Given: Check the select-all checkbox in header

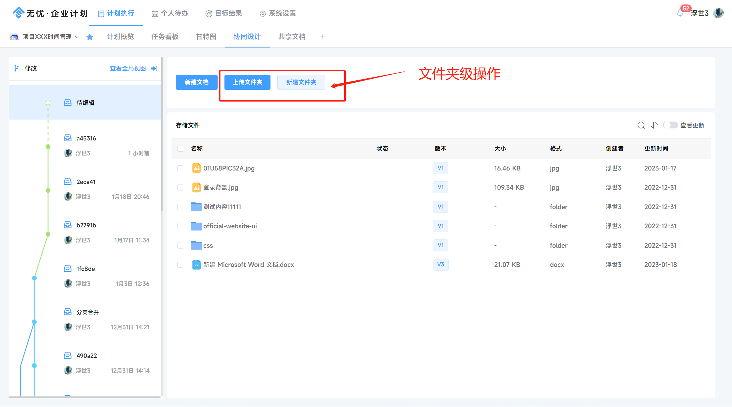Looking at the screenshot, I should 180,148.
